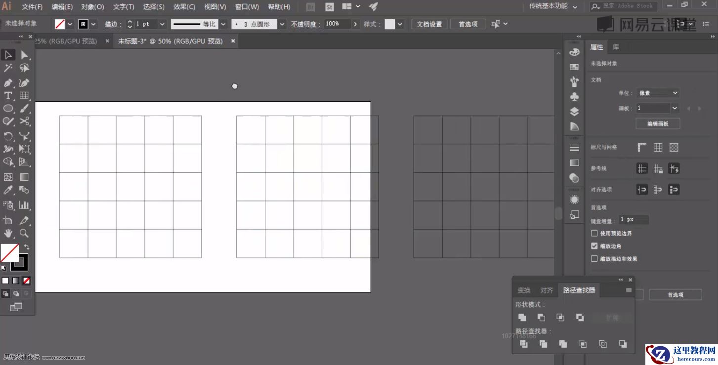Click the 编辑画板 button

coord(658,123)
